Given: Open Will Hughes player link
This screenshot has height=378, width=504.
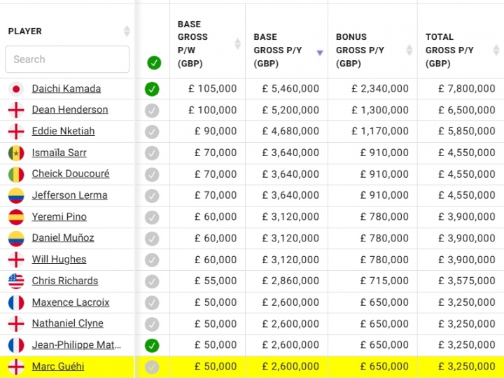Looking at the screenshot, I should 59,260.
